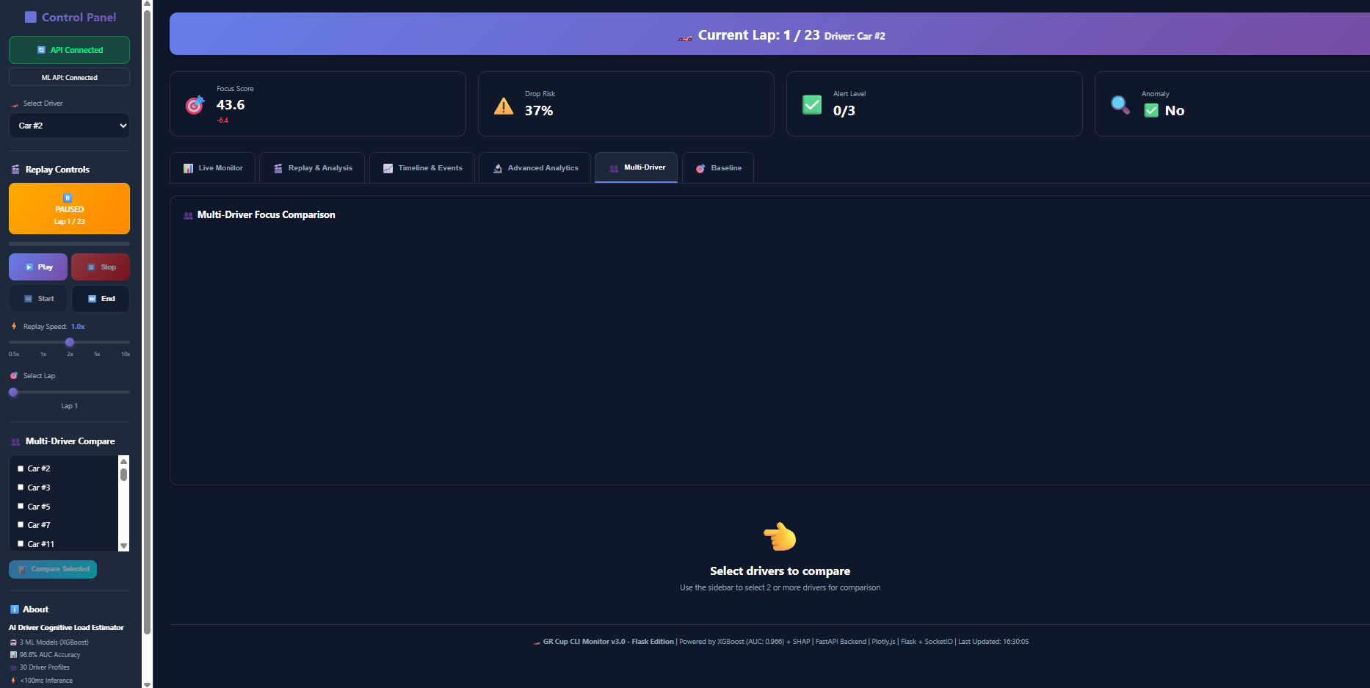
Task: Click the footer race car icon
Action: (x=537, y=642)
